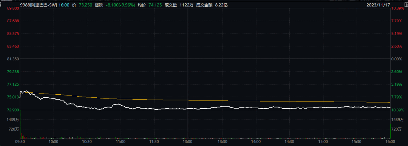Click the 均价 label in the header

tap(142, 5)
